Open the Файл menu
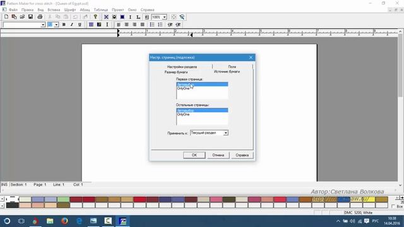Screen dimensions: 404x227 (13, 10)
